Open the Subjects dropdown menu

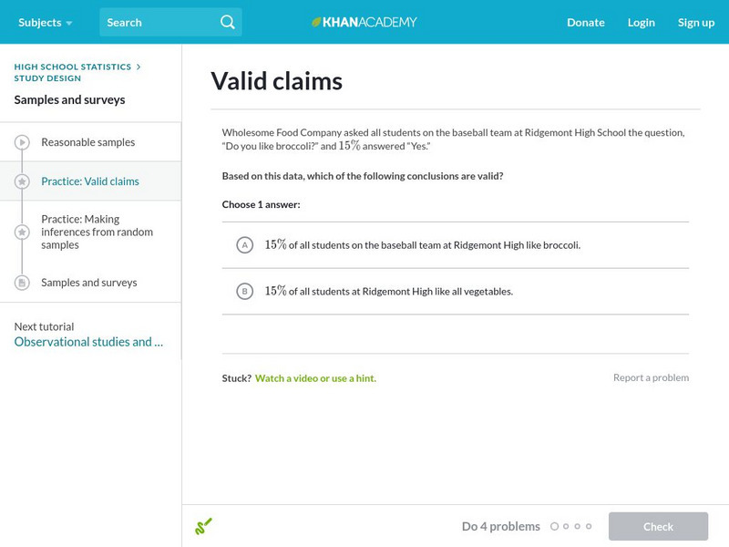point(45,22)
